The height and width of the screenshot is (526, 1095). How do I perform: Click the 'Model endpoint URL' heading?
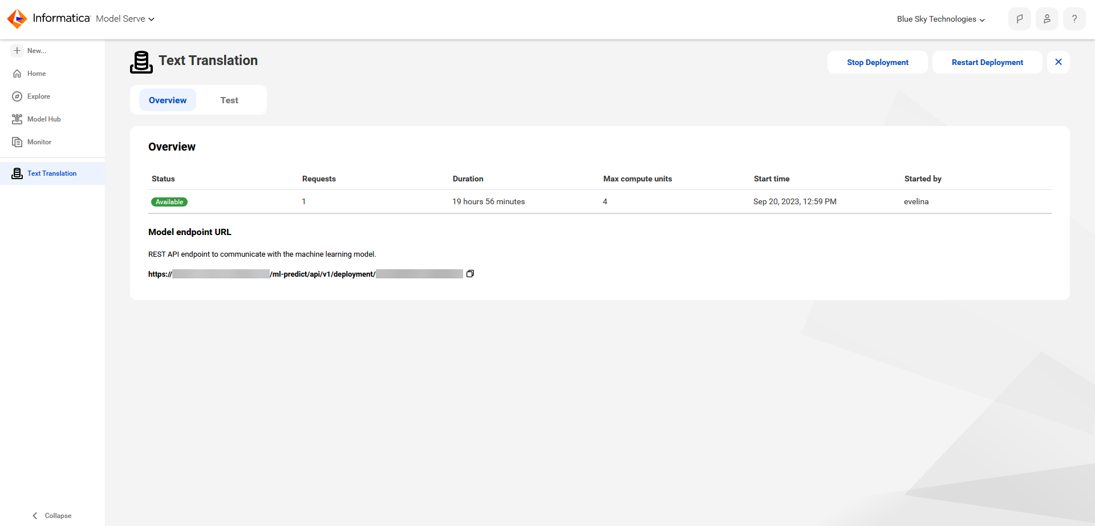point(190,232)
